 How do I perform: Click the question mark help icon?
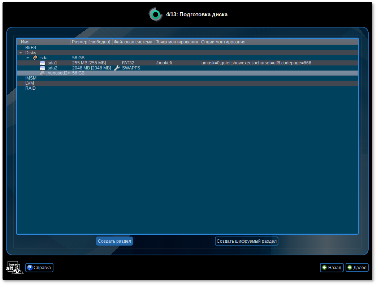pos(30,268)
